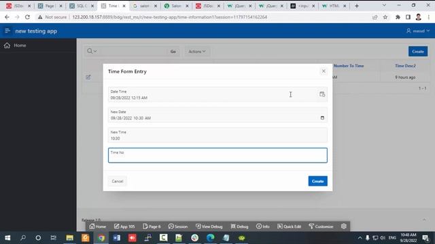Screen dimensions: 435x244
Task: Submit the dialog with the Create button
Action: click(317, 181)
